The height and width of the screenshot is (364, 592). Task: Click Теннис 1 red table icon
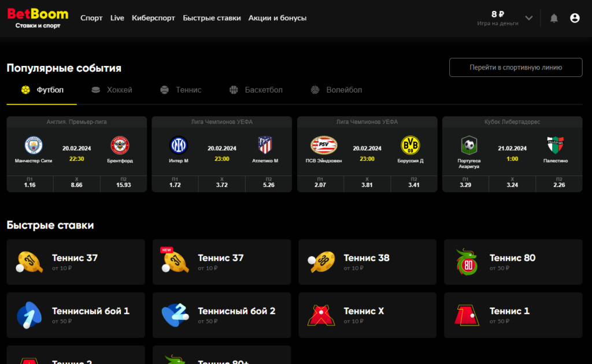[467, 315]
